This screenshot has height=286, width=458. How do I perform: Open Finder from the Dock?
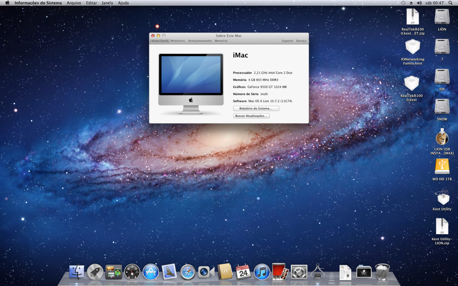pos(76,272)
